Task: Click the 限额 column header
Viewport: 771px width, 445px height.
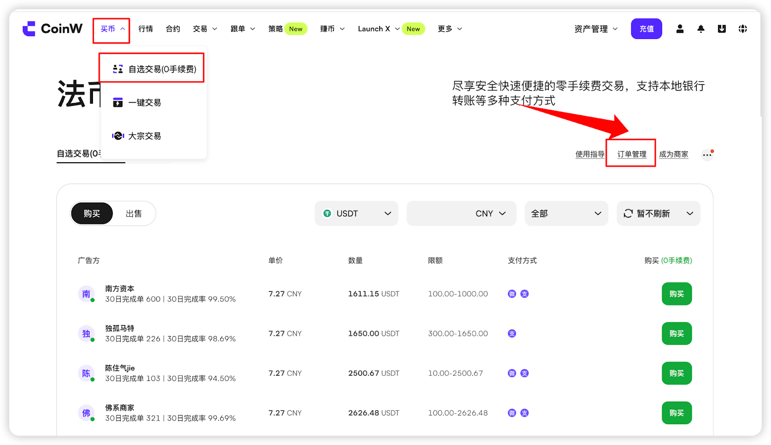Action: point(435,261)
